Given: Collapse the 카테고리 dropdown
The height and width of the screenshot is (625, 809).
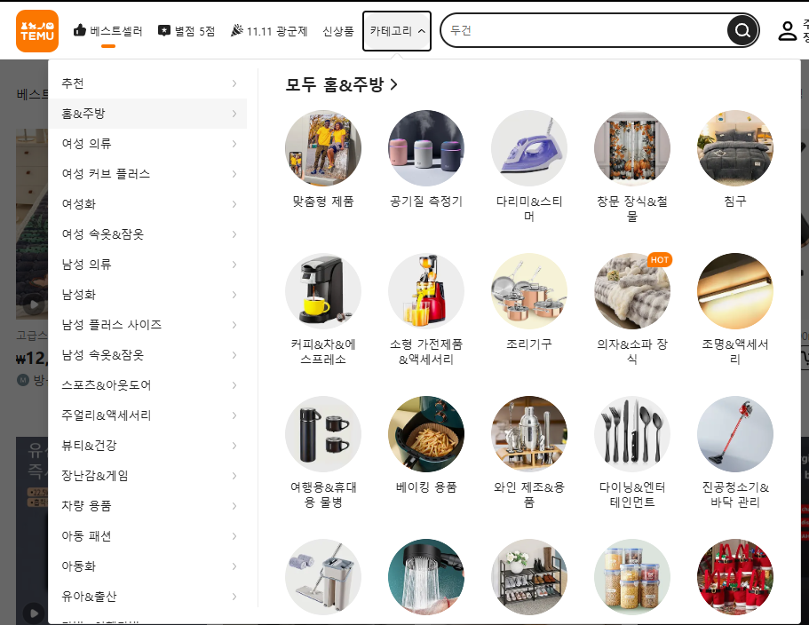Looking at the screenshot, I should pos(397,31).
